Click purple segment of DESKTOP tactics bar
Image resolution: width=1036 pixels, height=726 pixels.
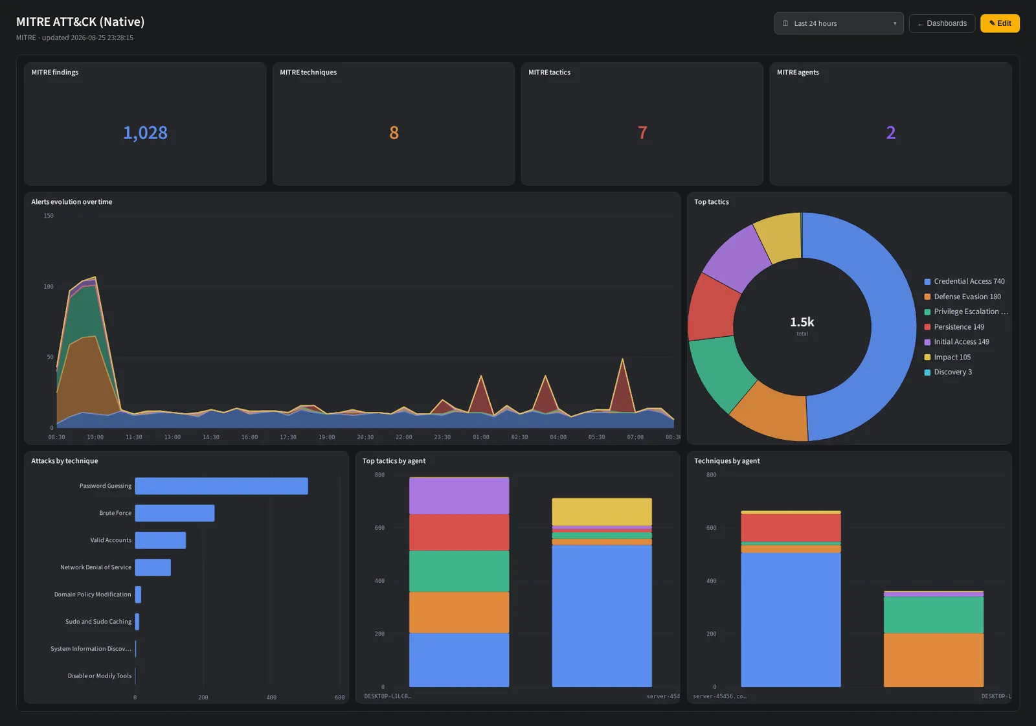coord(459,496)
